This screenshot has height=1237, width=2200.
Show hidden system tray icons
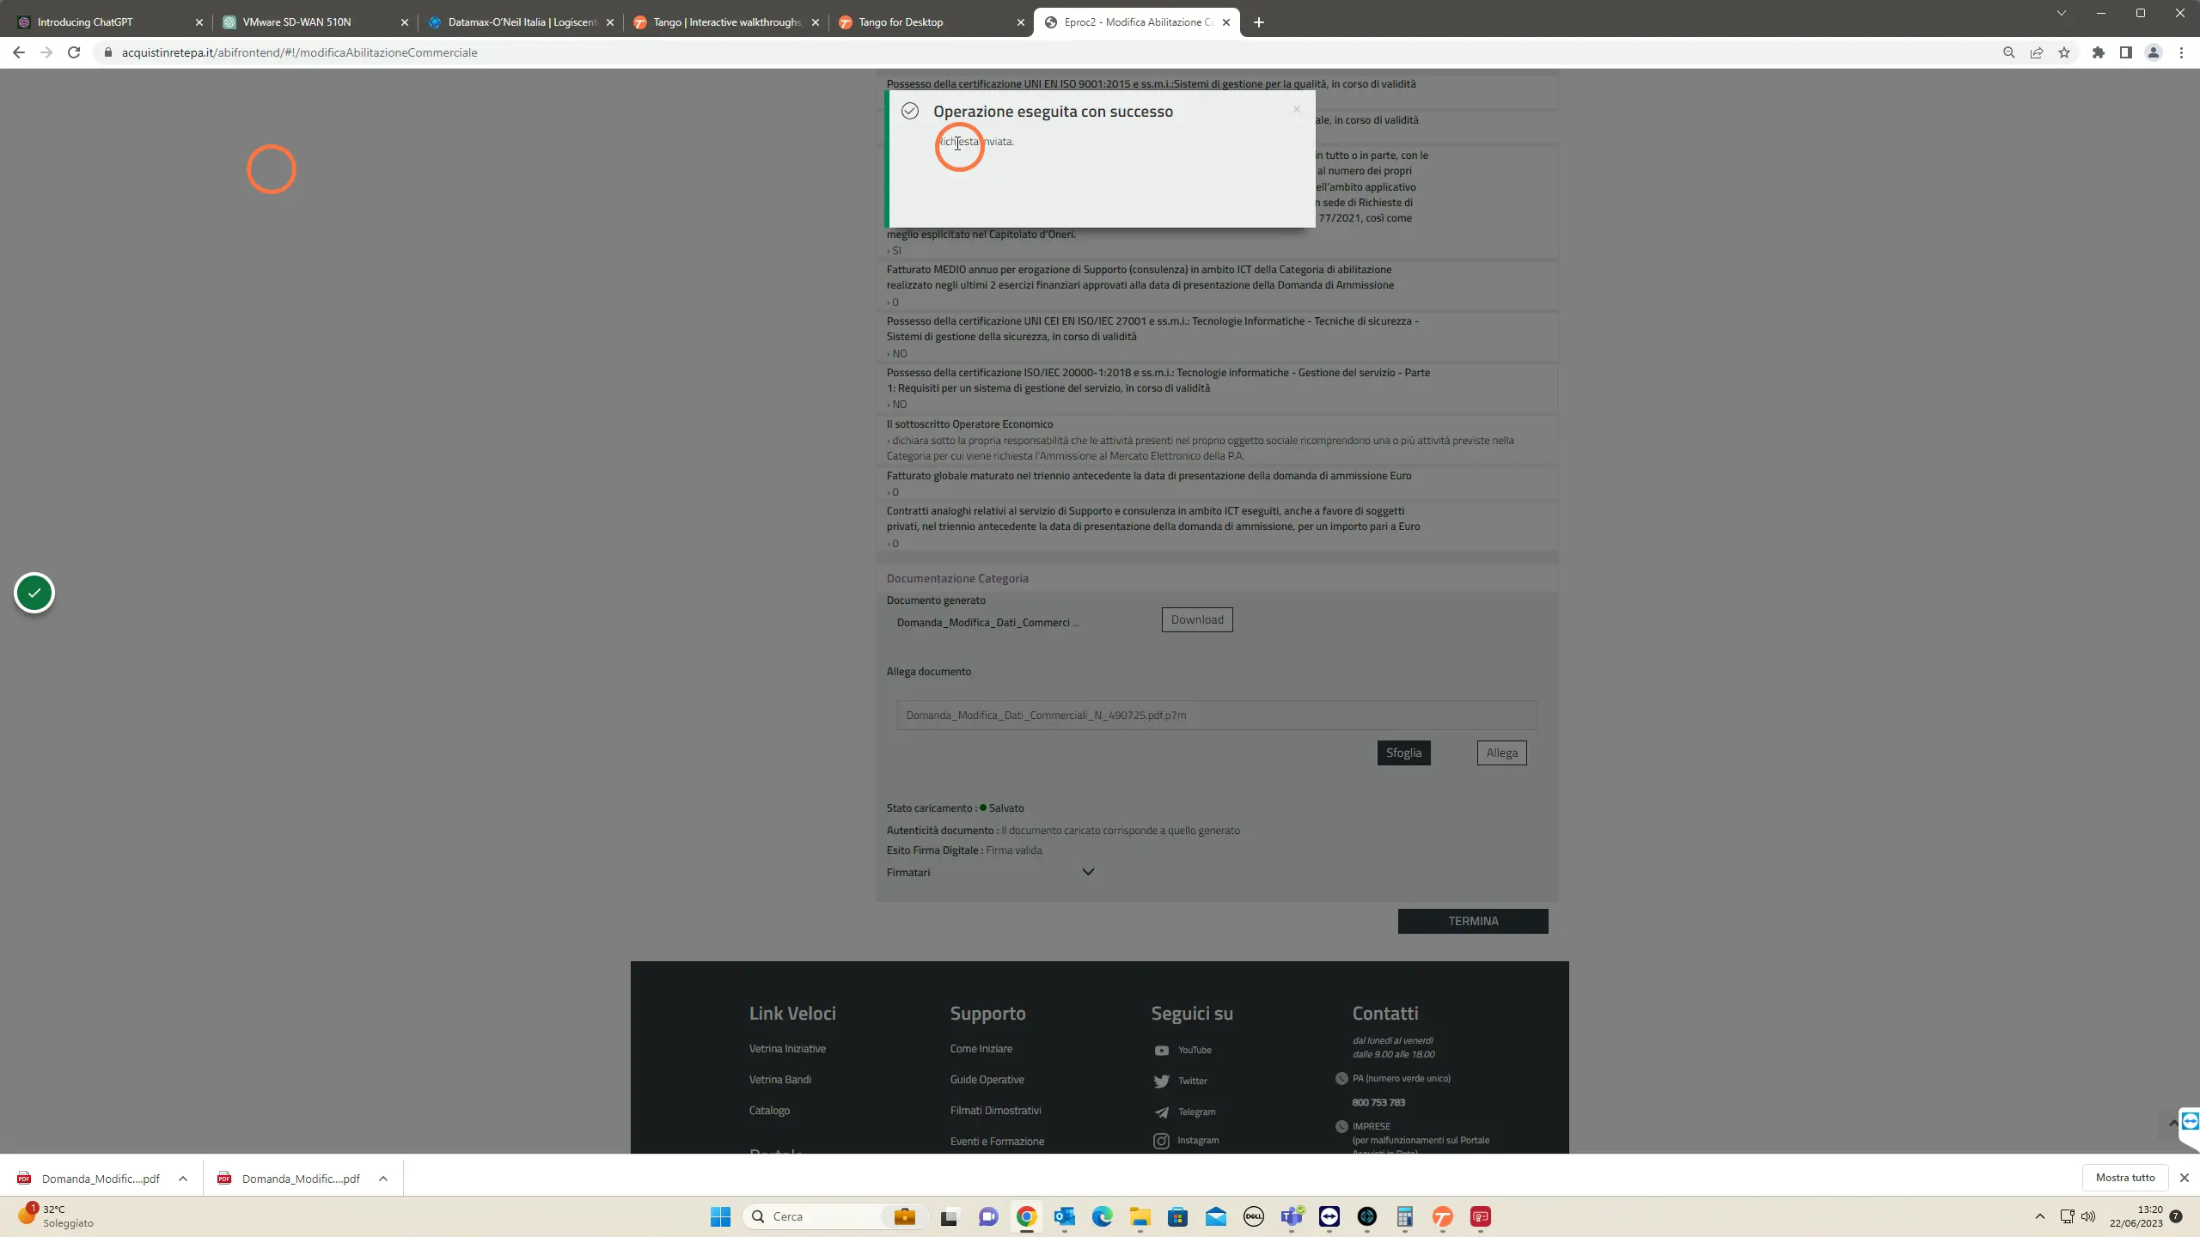[x=2040, y=1216]
